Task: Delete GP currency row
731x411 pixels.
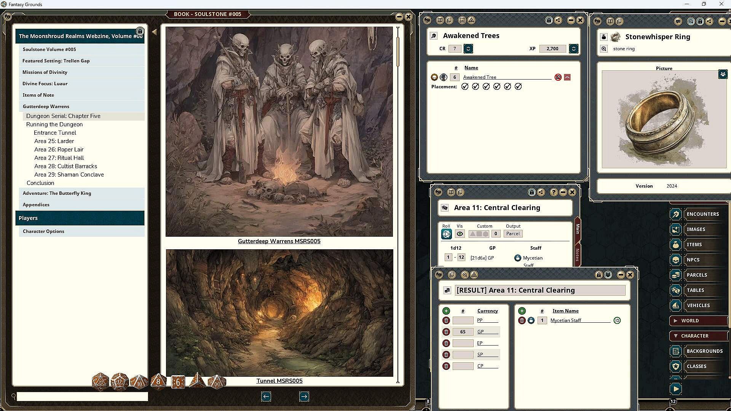Action: [446, 332]
